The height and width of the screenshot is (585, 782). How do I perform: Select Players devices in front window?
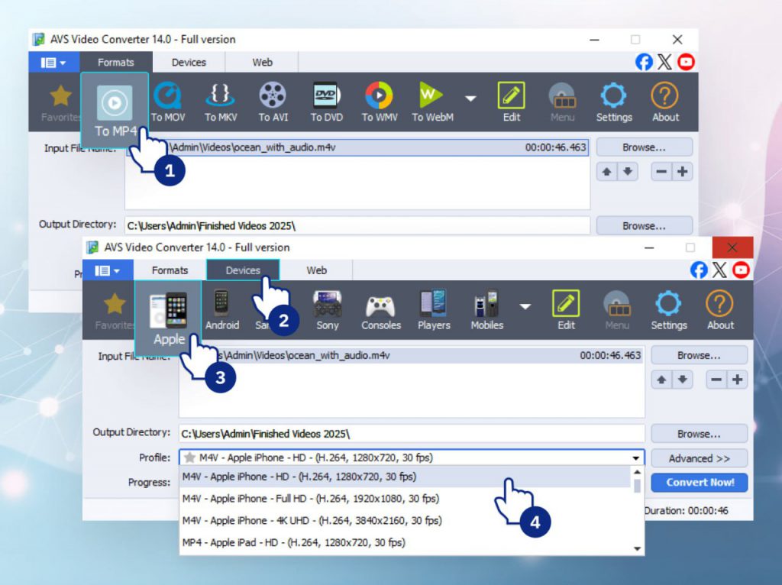(x=434, y=310)
